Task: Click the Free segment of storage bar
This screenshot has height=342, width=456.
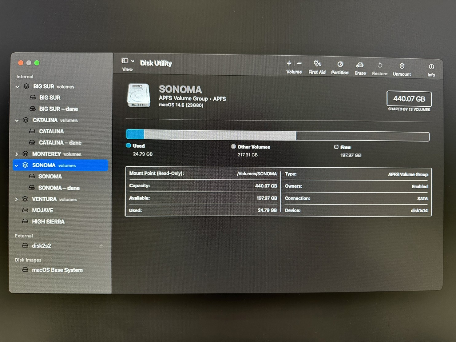Action: click(363, 137)
